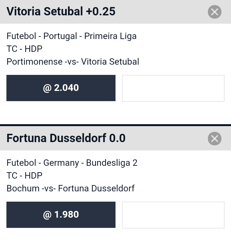Click the Portimonense team name
The width and height of the screenshot is (231, 249).
[34, 61]
